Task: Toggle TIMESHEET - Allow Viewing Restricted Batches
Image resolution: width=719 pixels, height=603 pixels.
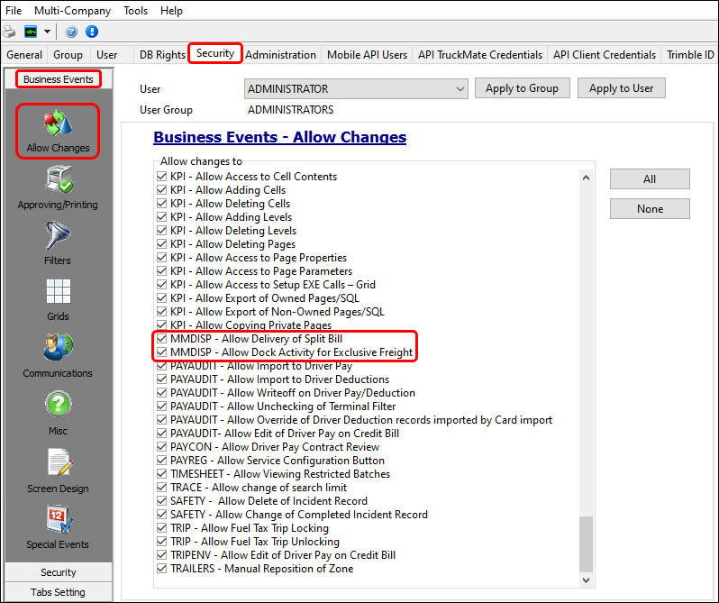Action: point(161,474)
